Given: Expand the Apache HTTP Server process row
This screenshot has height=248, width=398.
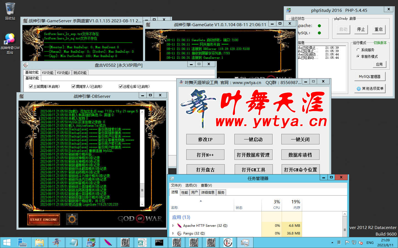Looking at the screenshot, I should click(x=173, y=225).
